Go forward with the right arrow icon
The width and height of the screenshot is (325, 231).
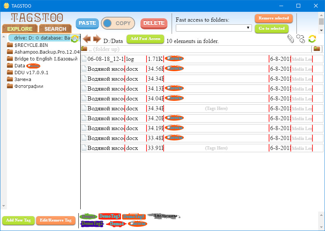coord(97,39)
